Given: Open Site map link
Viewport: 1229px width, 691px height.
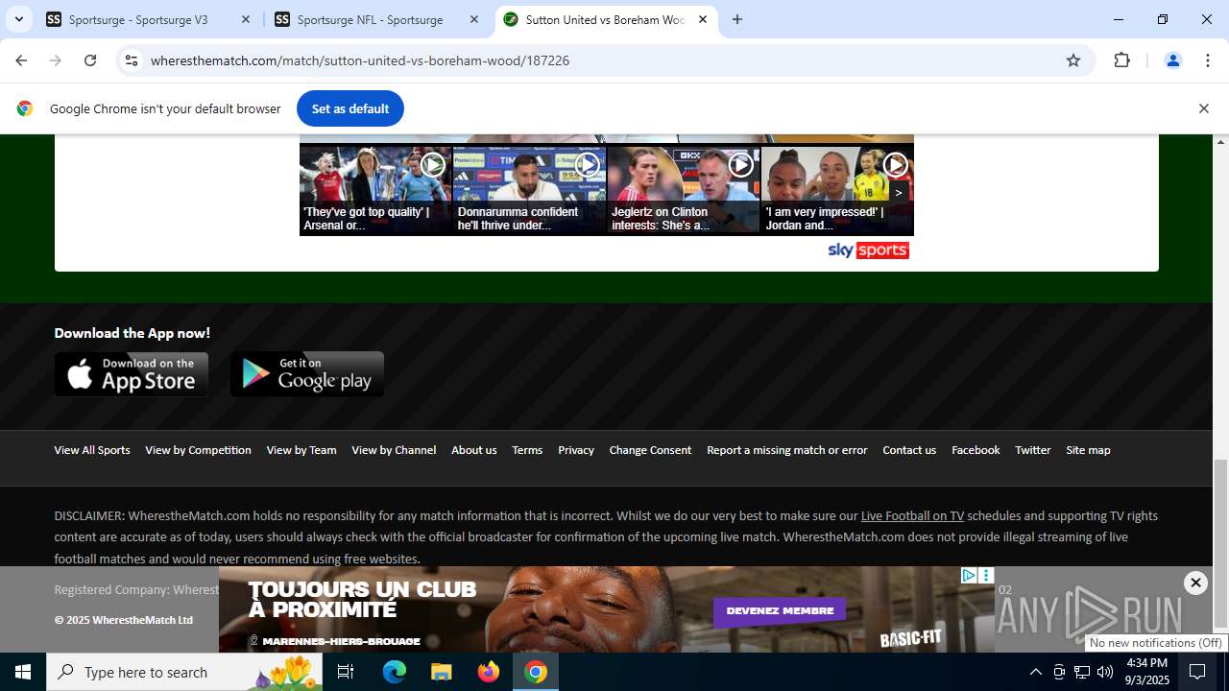Looking at the screenshot, I should click(x=1088, y=450).
